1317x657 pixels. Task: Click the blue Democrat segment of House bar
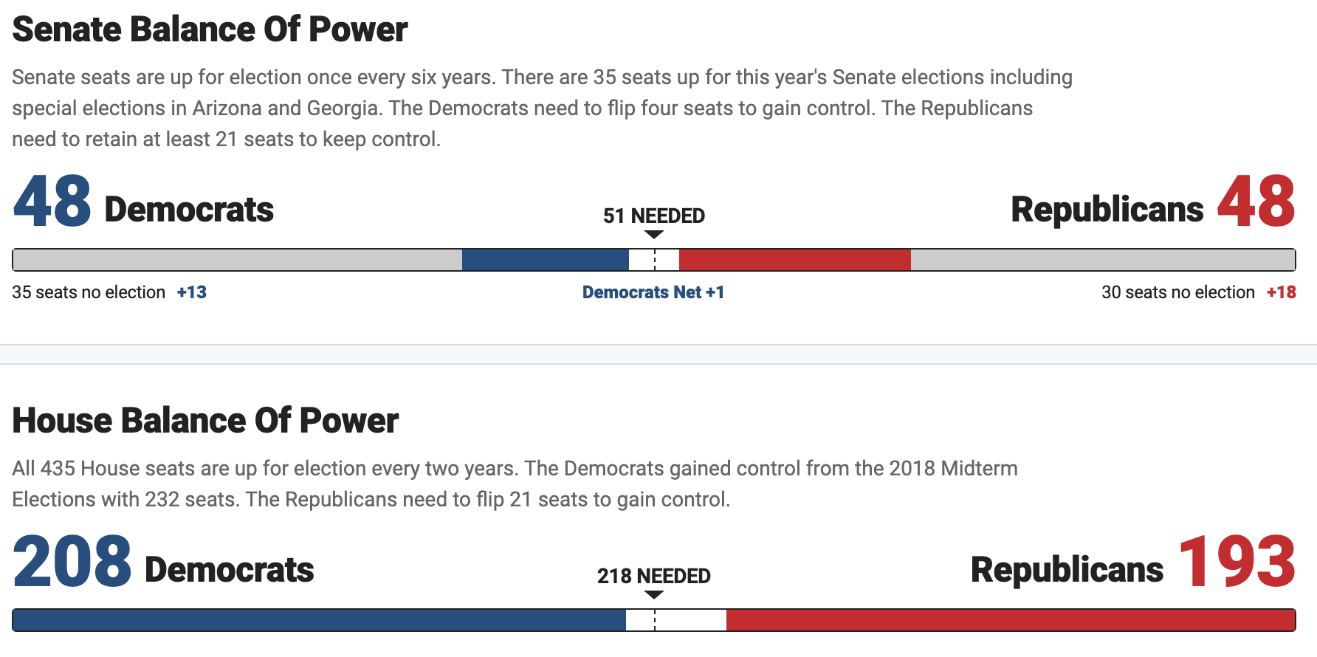tap(319, 620)
